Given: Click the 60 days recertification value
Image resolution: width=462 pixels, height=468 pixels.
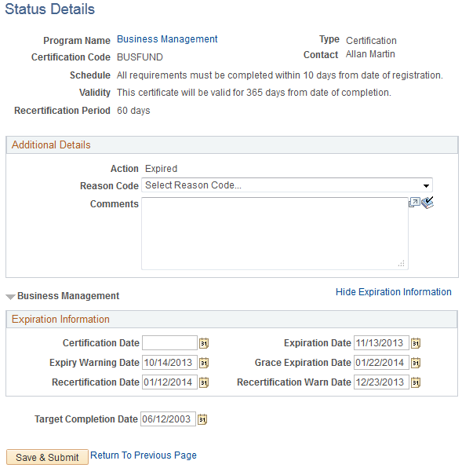Looking at the screenshot, I should (133, 111).
